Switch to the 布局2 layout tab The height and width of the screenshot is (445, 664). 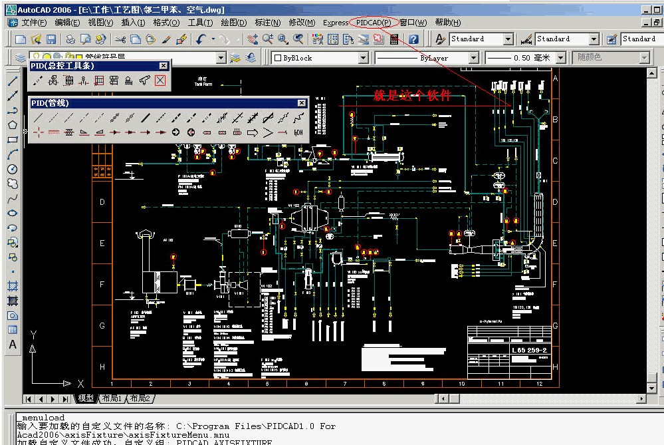click(x=140, y=398)
